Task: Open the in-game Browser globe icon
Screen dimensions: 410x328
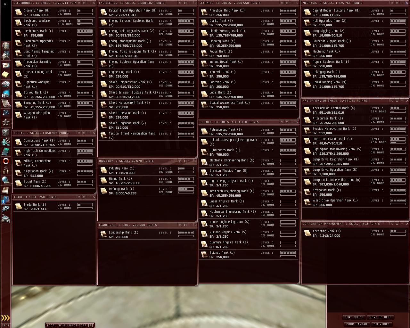Action: tap(5, 180)
